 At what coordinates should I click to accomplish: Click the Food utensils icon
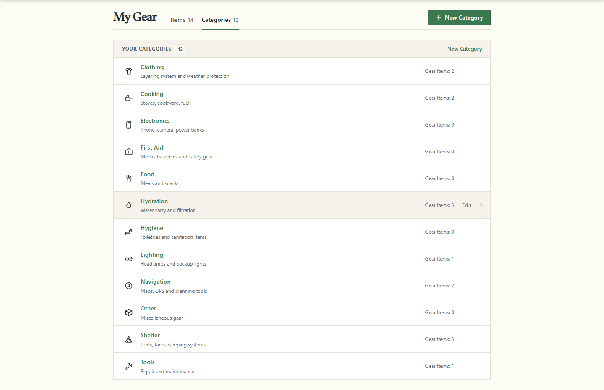[x=129, y=178]
